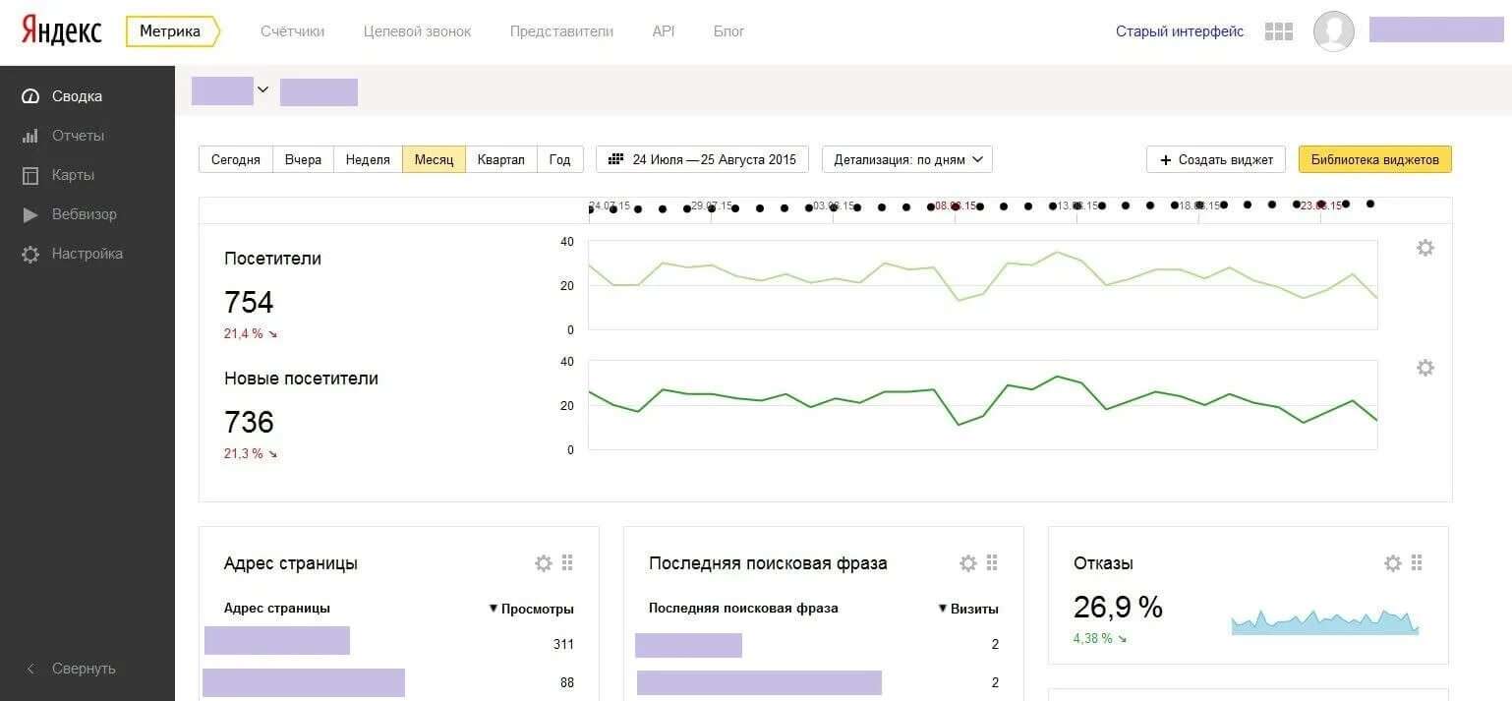Open settings gear for Новые посетители chart
Viewport: 1512px width, 701px height.
(x=1425, y=368)
